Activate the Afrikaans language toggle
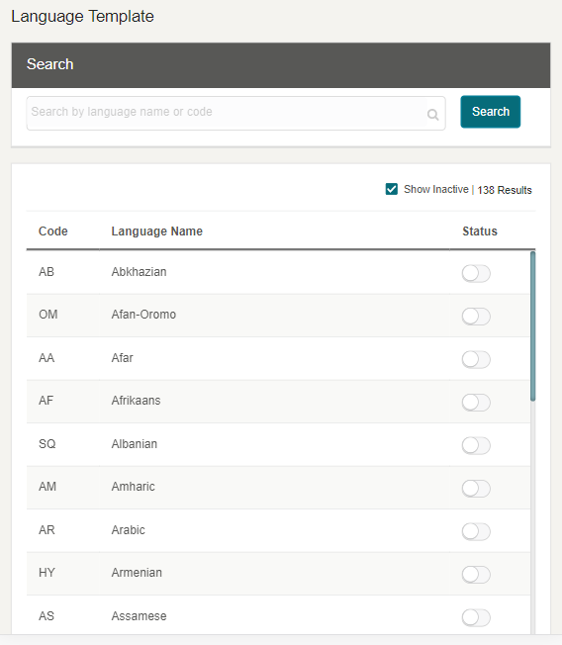This screenshot has width=562, height=645. 476,403
